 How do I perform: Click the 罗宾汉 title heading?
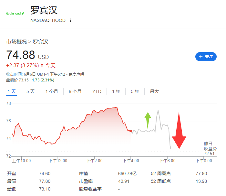[x=44, y=10]
